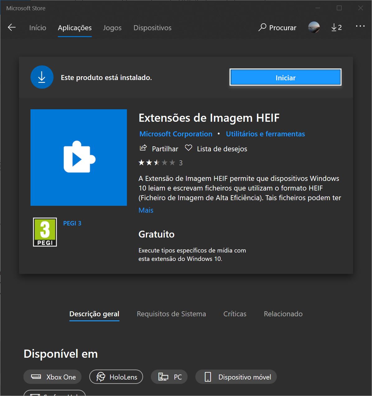Maximize the Microsoft Store window
Viewport: 372px width, 396px height.
tap(339, 8)
